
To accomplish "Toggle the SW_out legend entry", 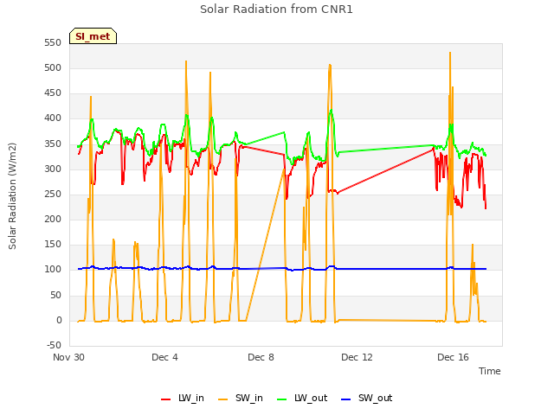I will click(366, 398).
